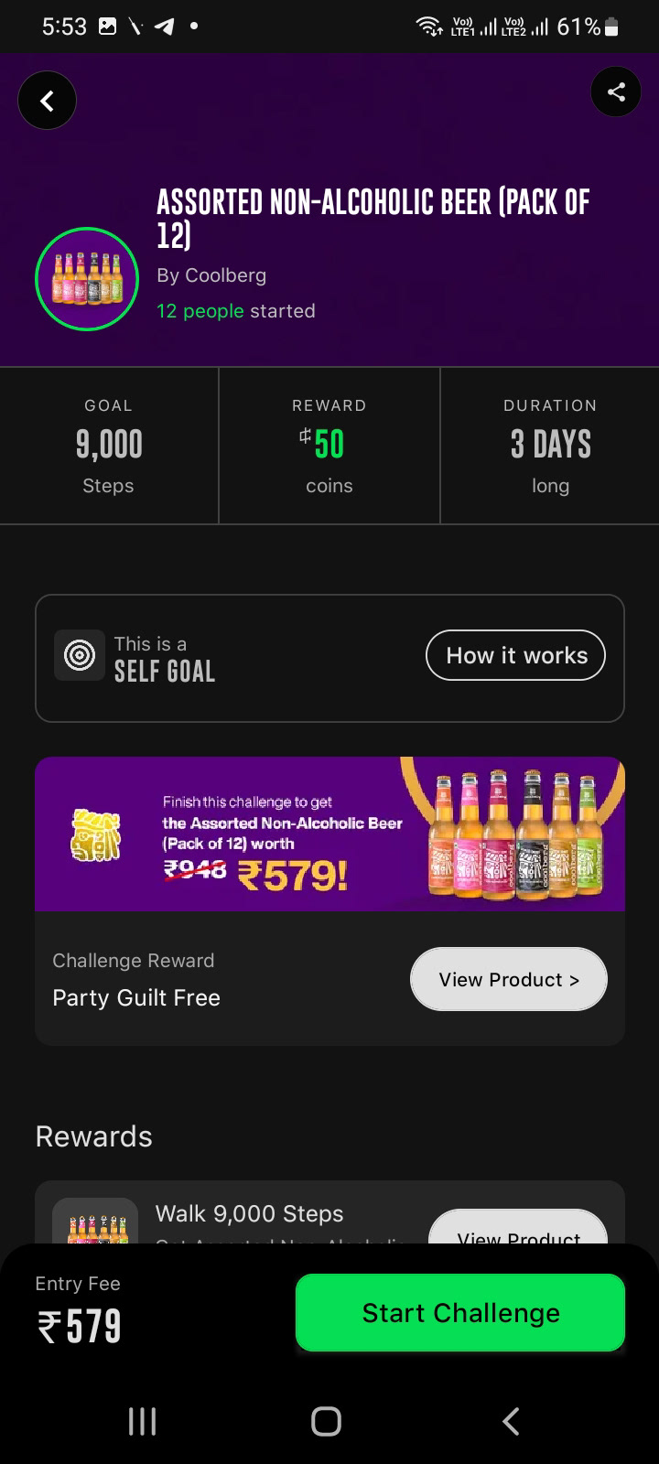
Task: Open the partially visible View Product button under Rewards
Action: [518, 1226]
